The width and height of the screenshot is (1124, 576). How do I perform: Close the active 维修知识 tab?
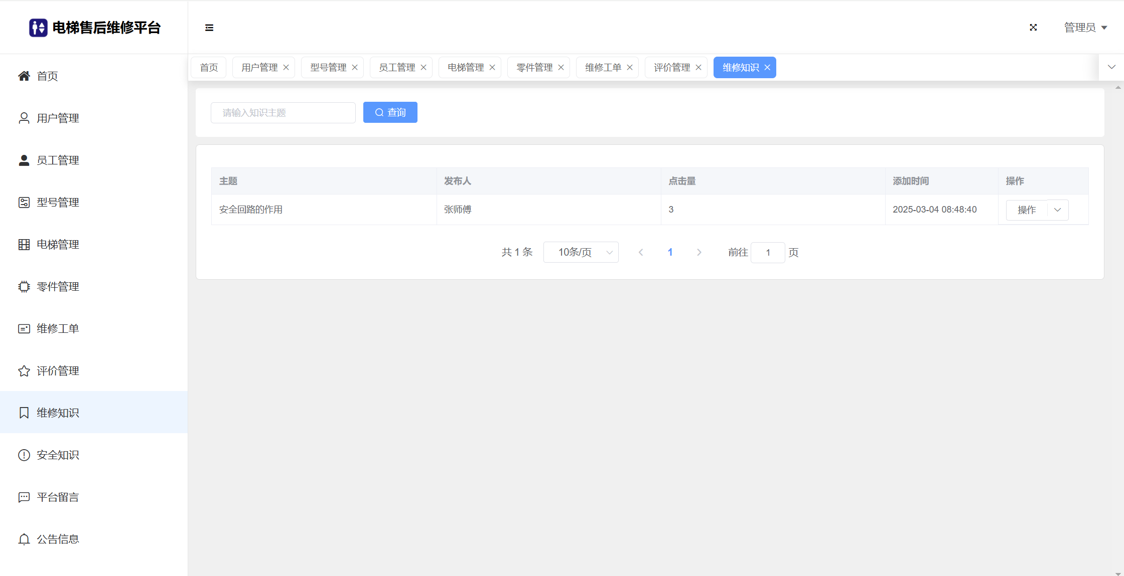click(767, 68)
